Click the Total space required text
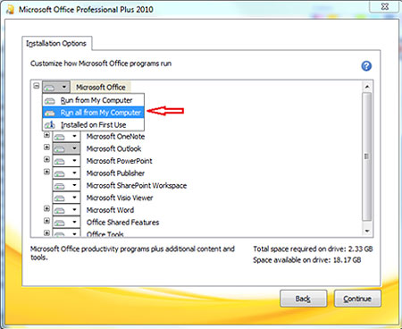402x329 pixels. 313,249
